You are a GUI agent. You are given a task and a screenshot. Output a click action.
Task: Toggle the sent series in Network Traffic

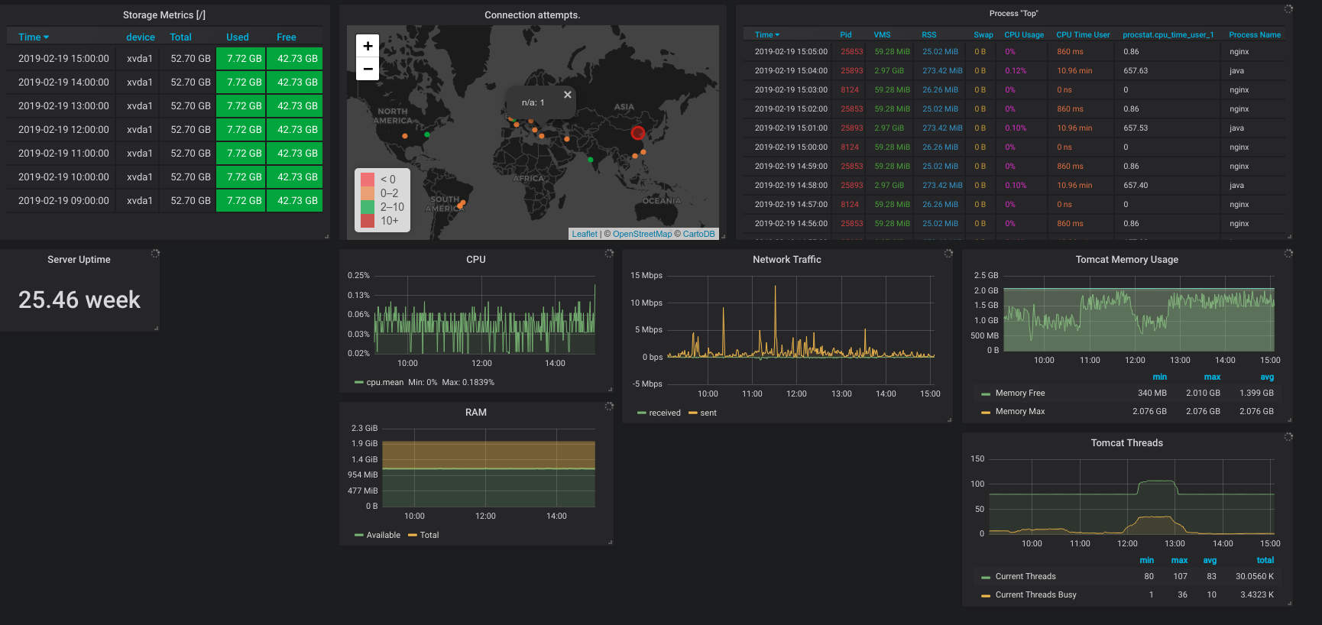[708, 413]
